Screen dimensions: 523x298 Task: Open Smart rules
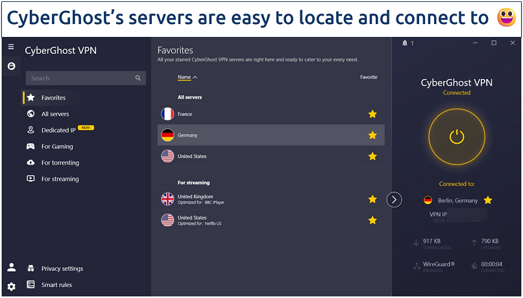56,285
